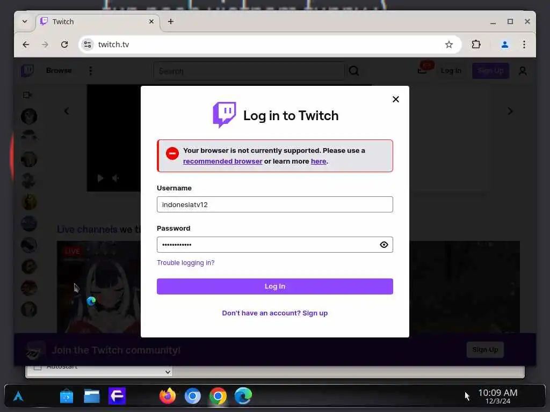Launch the purple F app on taskbar
This screenshot has height=412, width=550.
coord(117,396)
